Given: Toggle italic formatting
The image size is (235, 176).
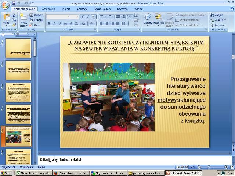Looking at the screenshot, I should click(54, 23).
